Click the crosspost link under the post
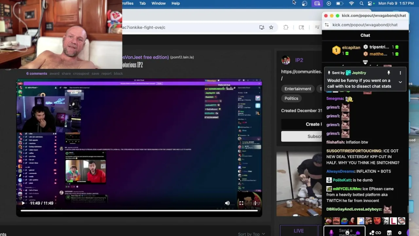419x236 pixels. [81, 73]
